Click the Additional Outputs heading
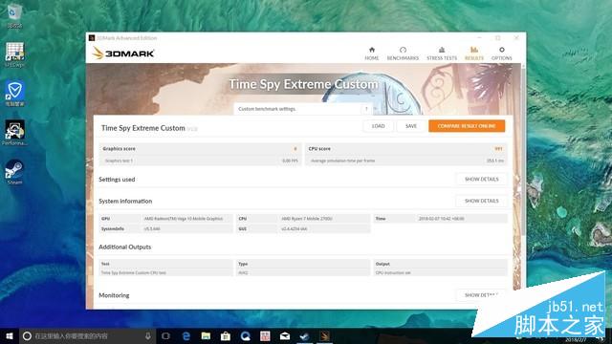 click(x=125, y=247)
